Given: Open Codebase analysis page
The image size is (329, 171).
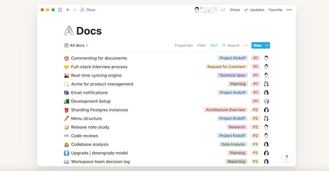Looking at the screenshot, I should point(90,144).
